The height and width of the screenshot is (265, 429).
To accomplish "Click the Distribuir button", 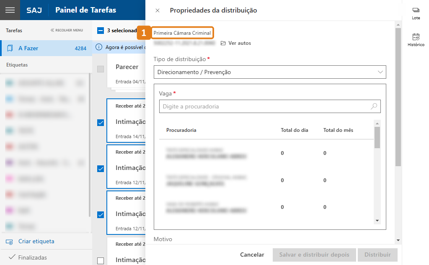I will [377, 255].
